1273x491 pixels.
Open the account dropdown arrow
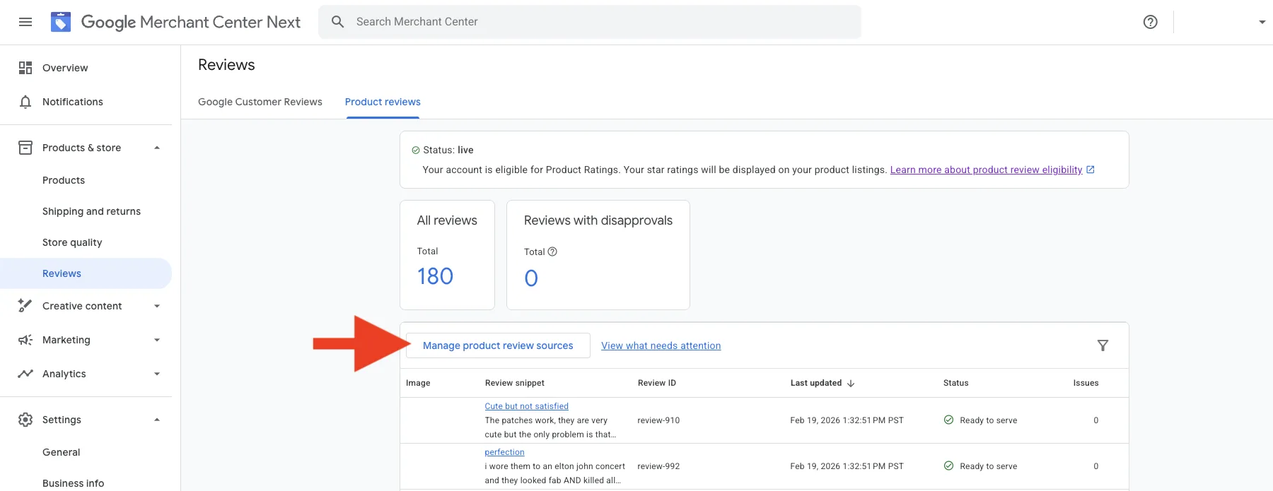coord(1262,22)
